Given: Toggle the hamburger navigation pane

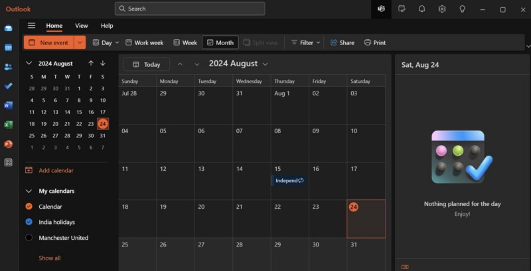Looking at the screenshot, I should 31,26.
